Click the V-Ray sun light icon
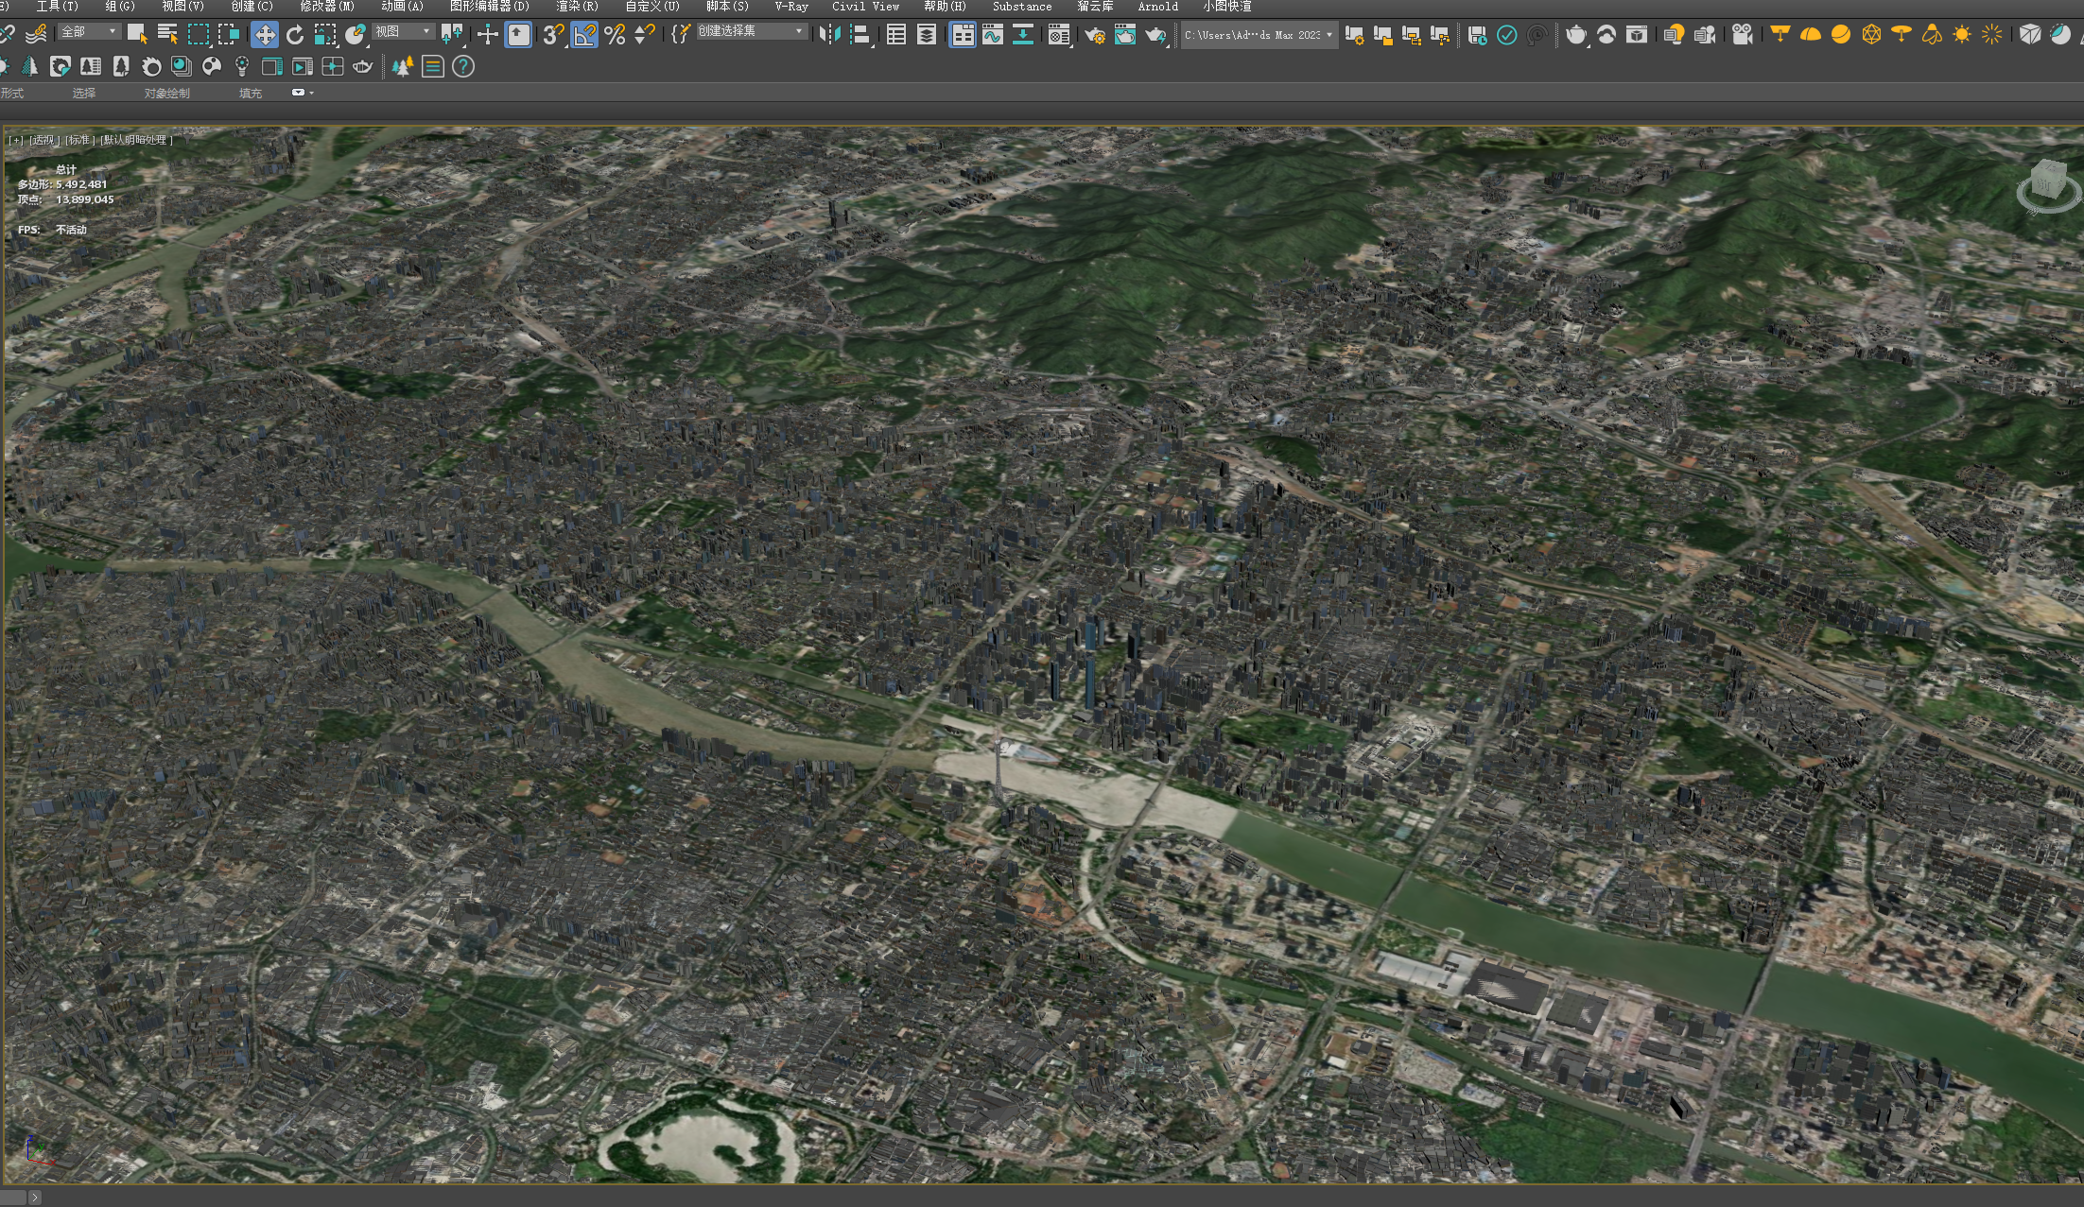The image size is (2084, 1207). [1962, 35]
